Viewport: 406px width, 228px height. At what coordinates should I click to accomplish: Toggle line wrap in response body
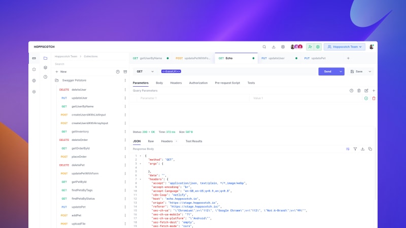348,149
